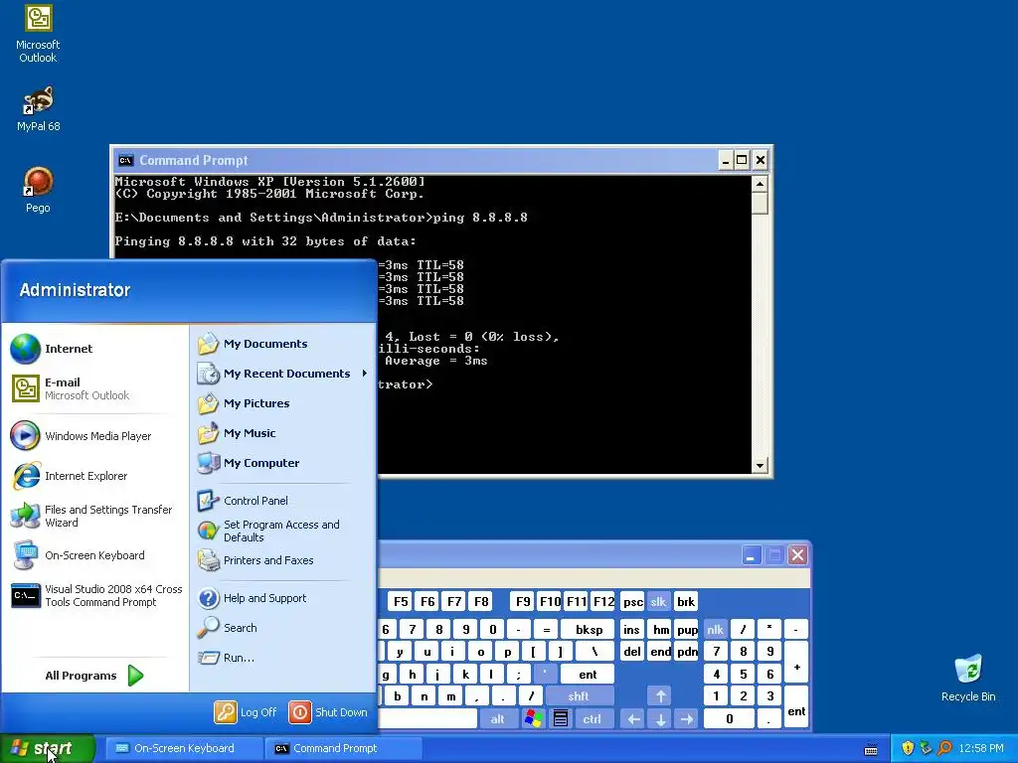Viewport: 1018px width, 763px height.
Task: Switch to Command Prompt taskbar button
Action: (x=343, y=748)
